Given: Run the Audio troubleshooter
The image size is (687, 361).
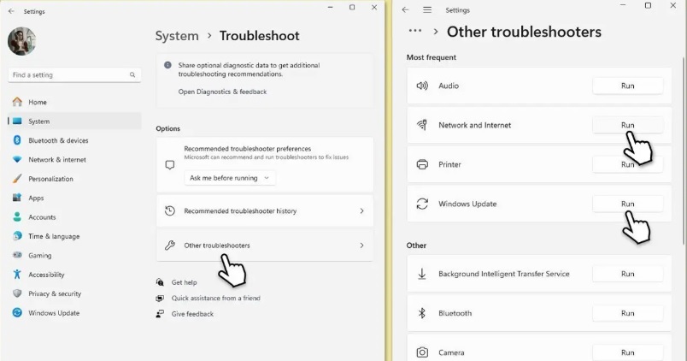Looking at the screenshot, I should tap(627, 86).
